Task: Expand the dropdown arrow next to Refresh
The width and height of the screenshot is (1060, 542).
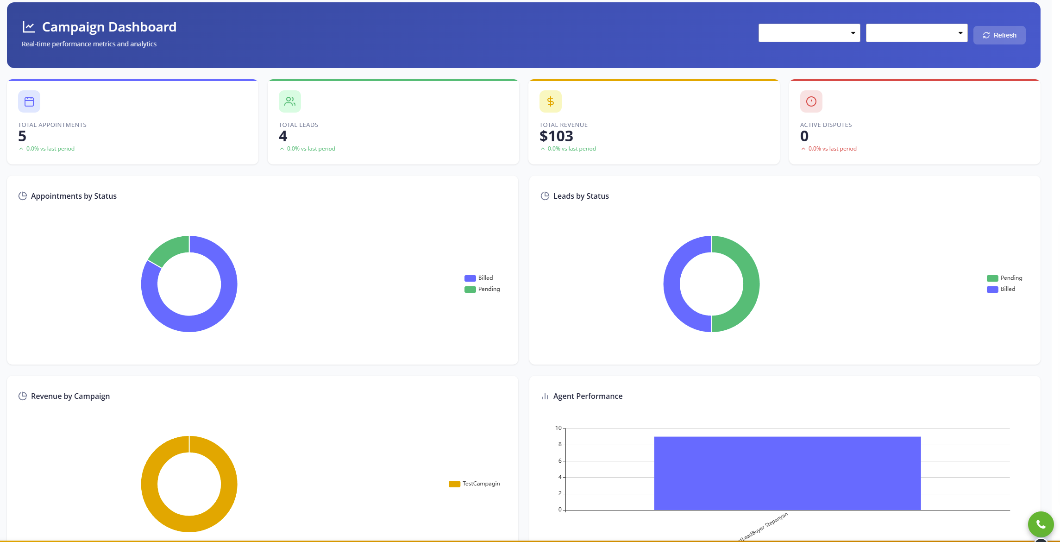Action: point(961,32)
